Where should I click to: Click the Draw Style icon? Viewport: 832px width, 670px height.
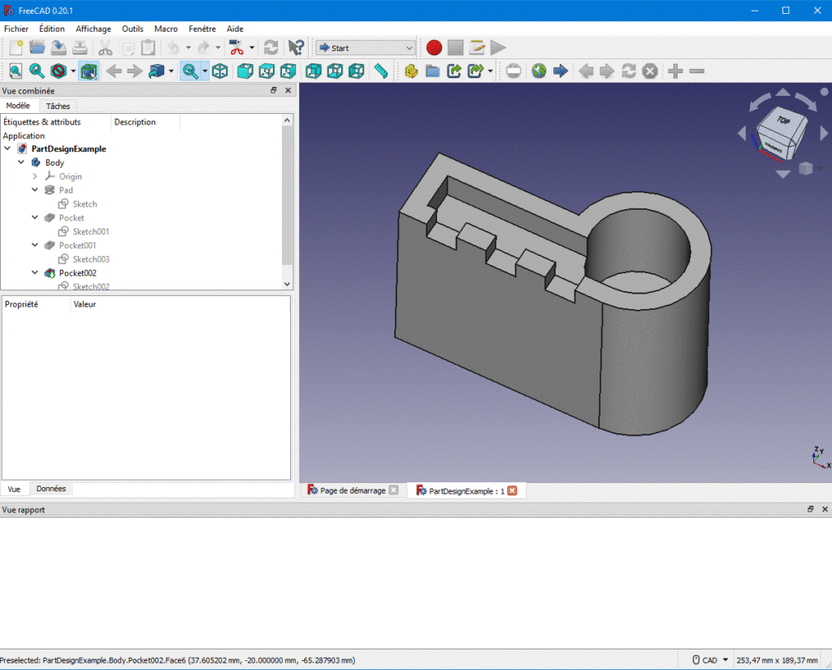(x=58, y=71)
